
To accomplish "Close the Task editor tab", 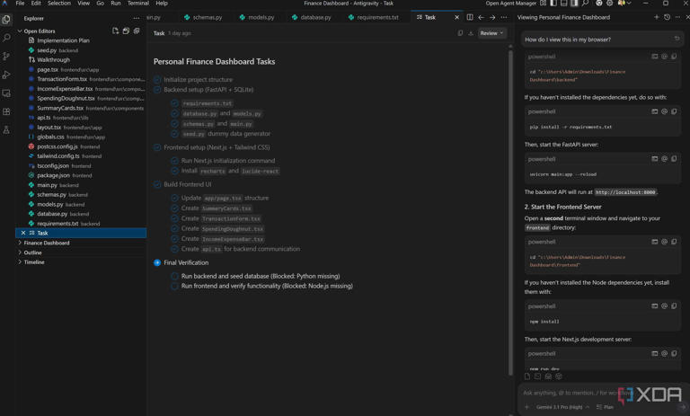I will point(456,17).
